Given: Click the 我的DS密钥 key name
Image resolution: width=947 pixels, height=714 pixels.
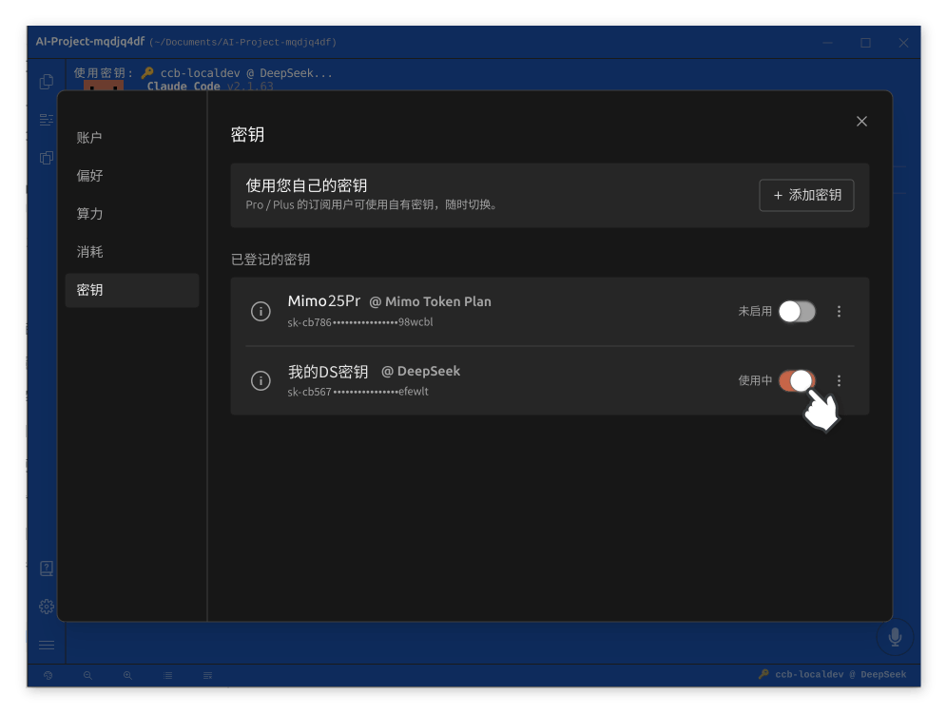Looking at the screenshot, I should coord(328,372).
